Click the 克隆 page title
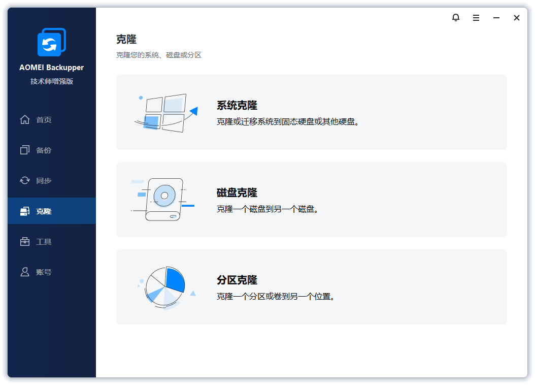The image size is (535, 385). (x=126, y=40)
